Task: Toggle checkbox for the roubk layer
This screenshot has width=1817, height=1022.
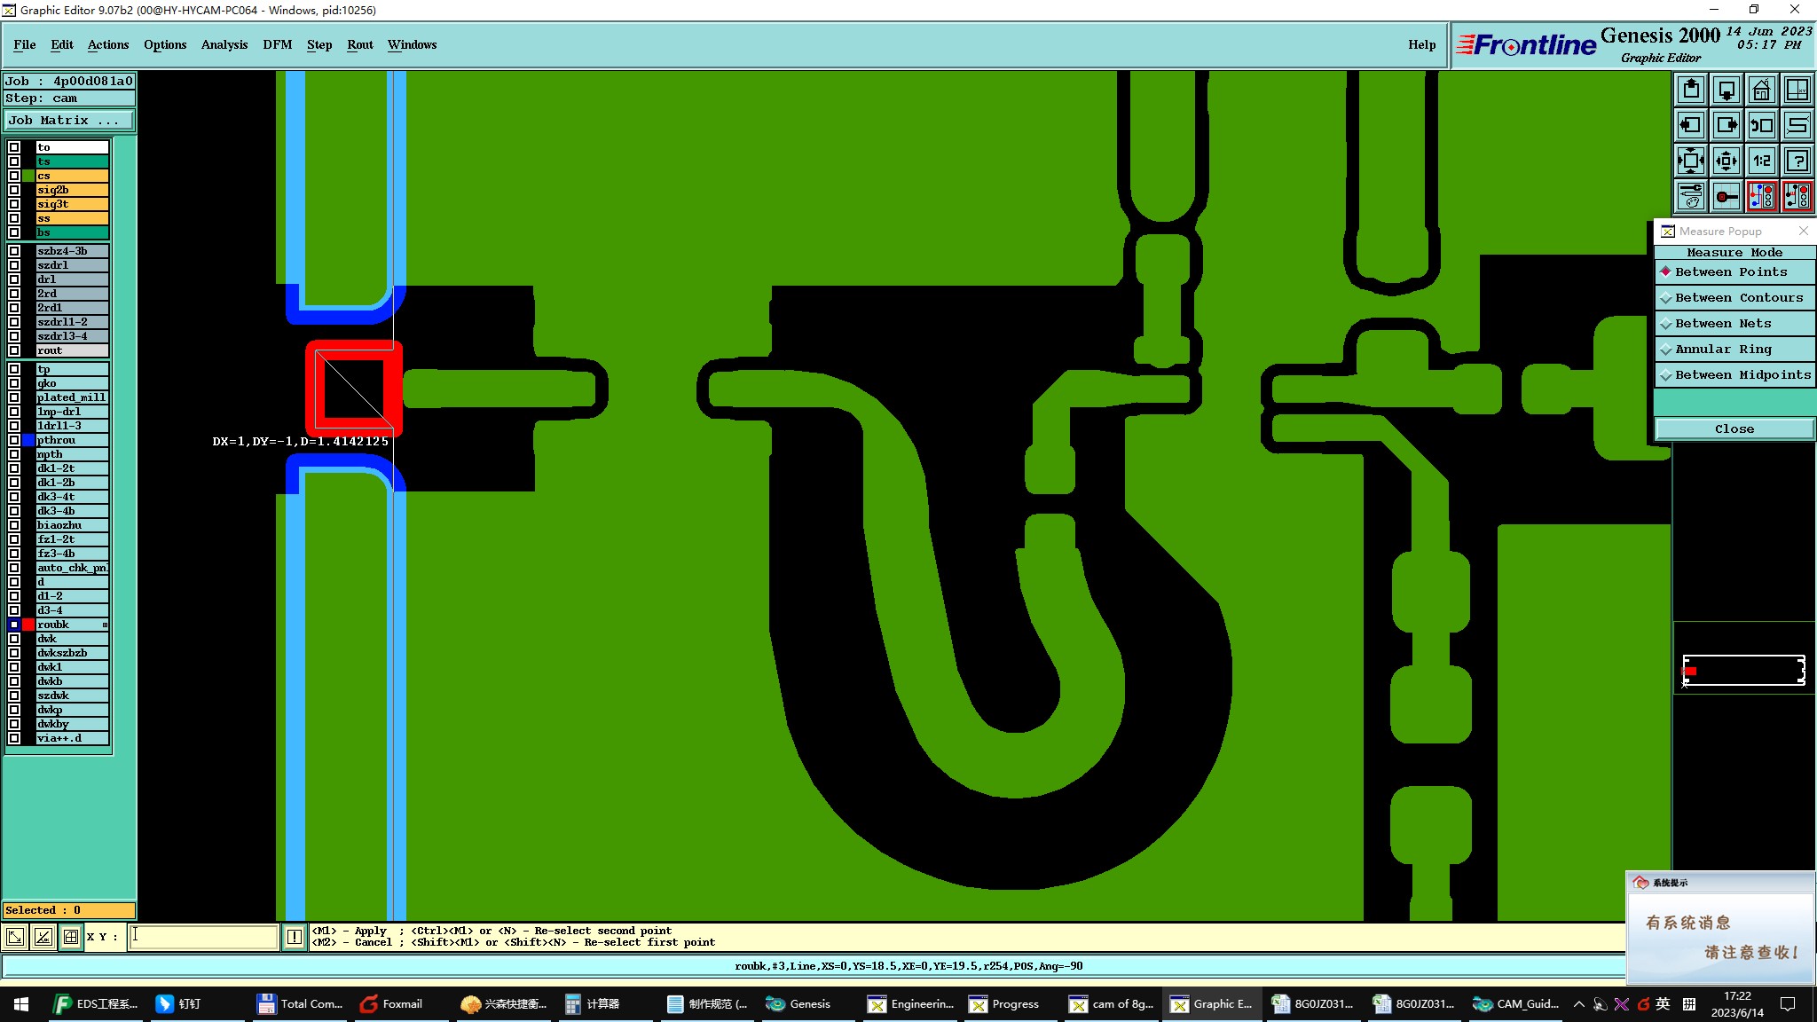Action: [x=14, y=625]
